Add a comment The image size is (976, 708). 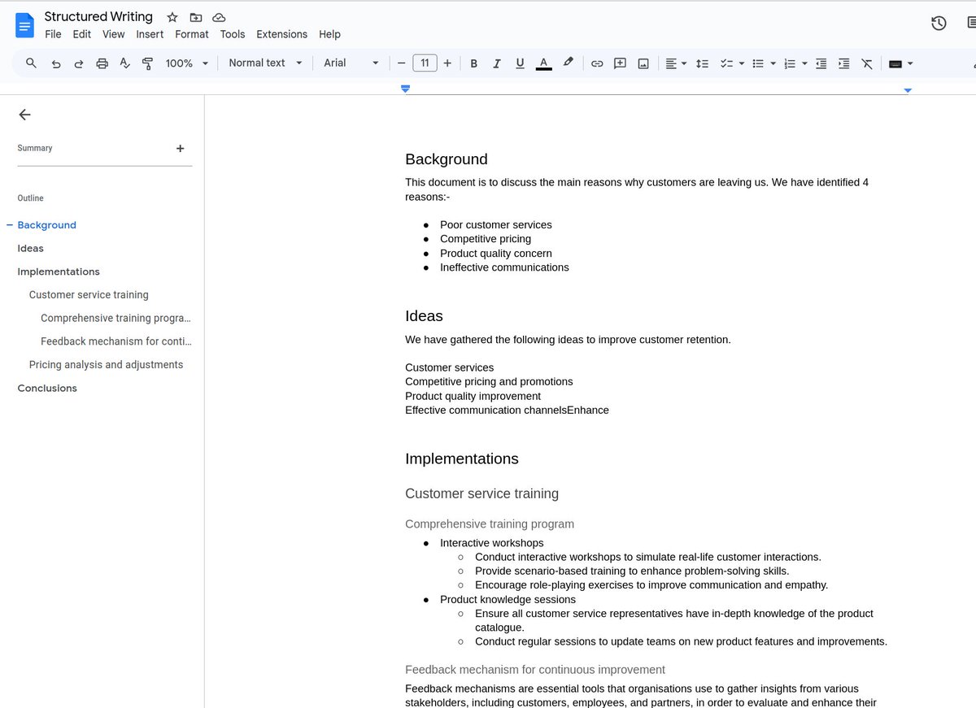point(620,63)
